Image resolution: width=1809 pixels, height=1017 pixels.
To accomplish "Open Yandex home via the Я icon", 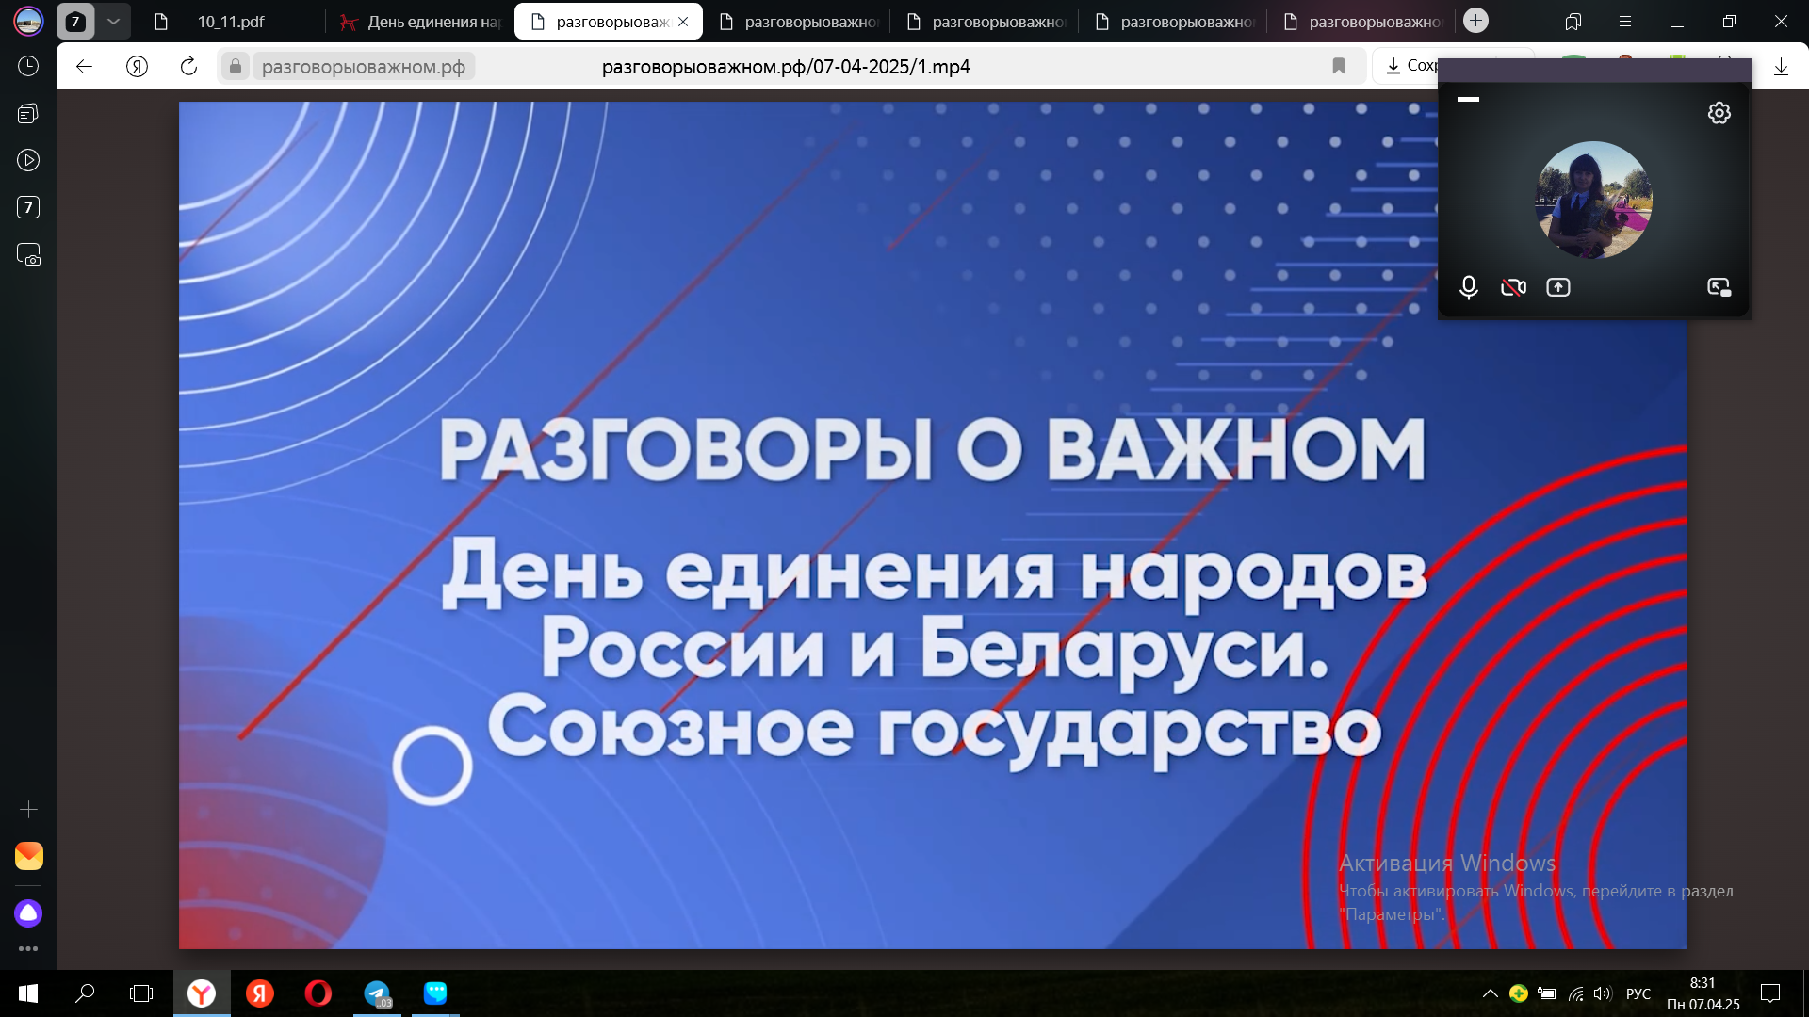I will click(137, 66).
